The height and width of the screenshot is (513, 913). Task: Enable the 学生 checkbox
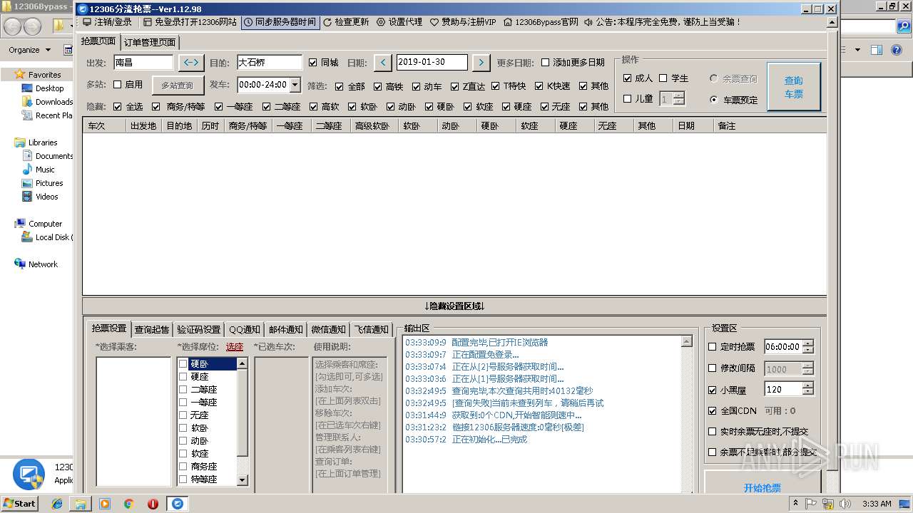click(x=663, y=78)
